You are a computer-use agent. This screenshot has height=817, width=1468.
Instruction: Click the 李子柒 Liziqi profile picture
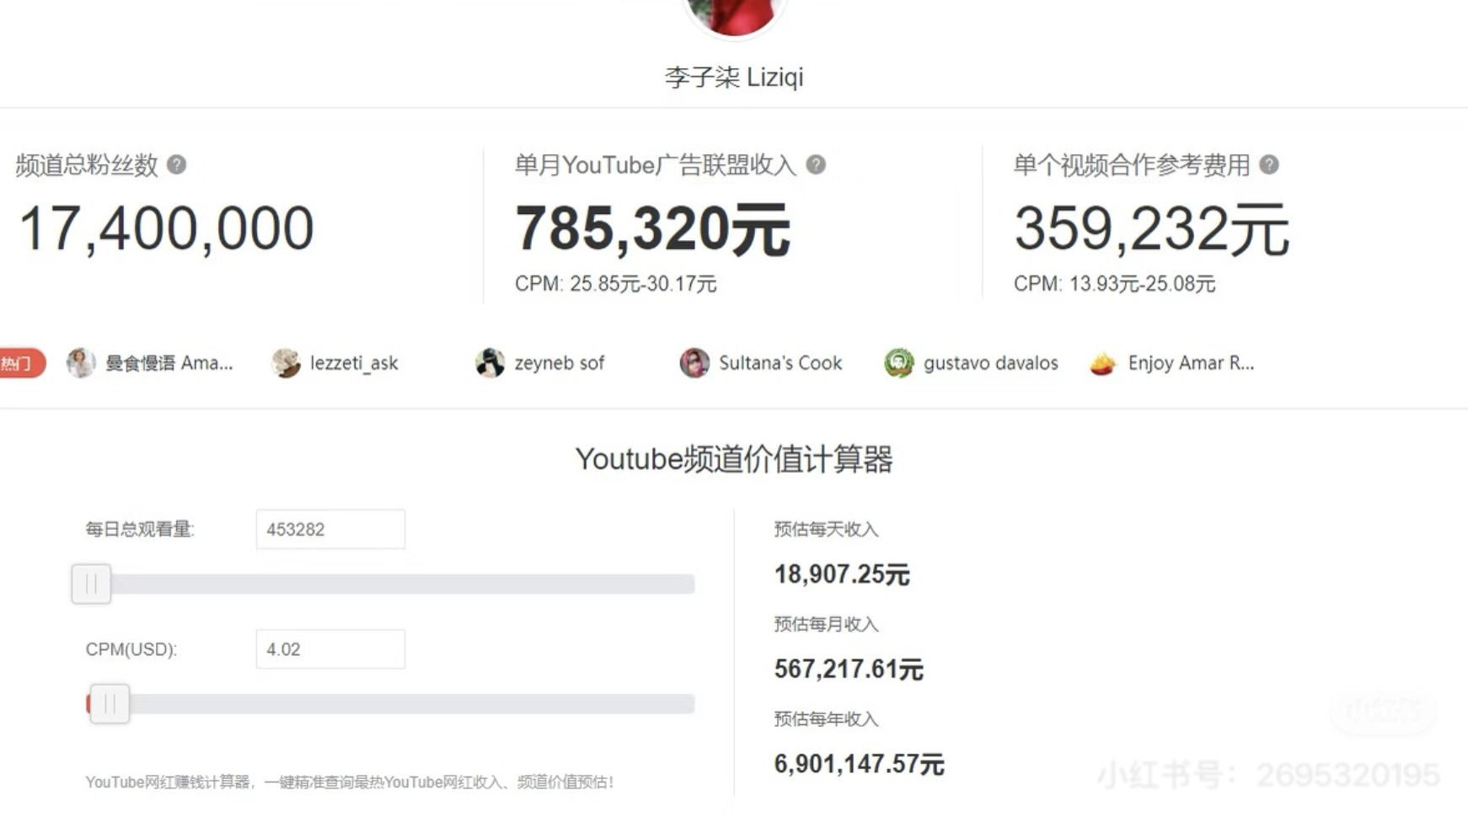(733, 15)
